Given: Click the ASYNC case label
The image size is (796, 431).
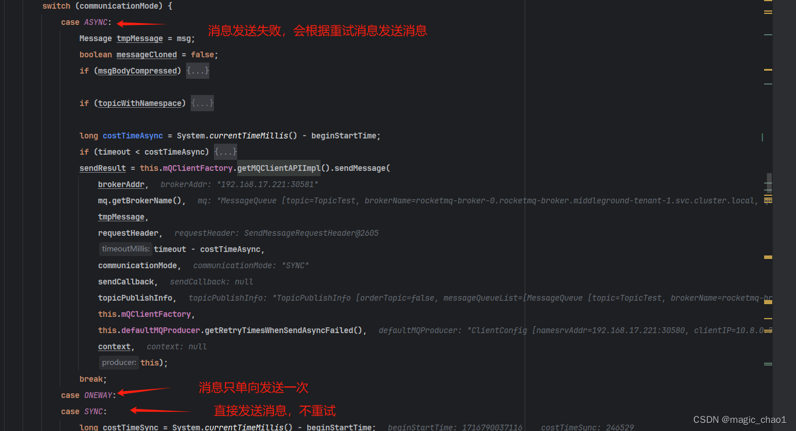Looking at the screenshot, I should tap(96, 22).
